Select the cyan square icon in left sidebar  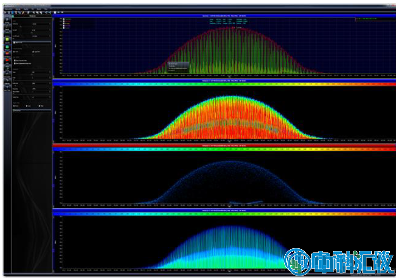coord(7,46)
